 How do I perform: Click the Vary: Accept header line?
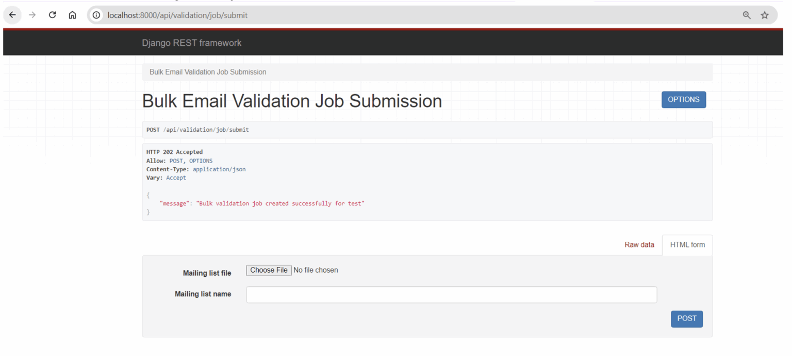[166, 178]
